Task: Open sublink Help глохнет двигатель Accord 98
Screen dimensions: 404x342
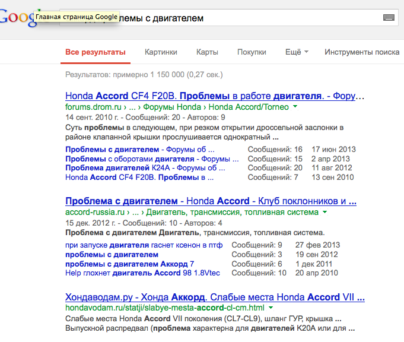Action: pos(142,273)
